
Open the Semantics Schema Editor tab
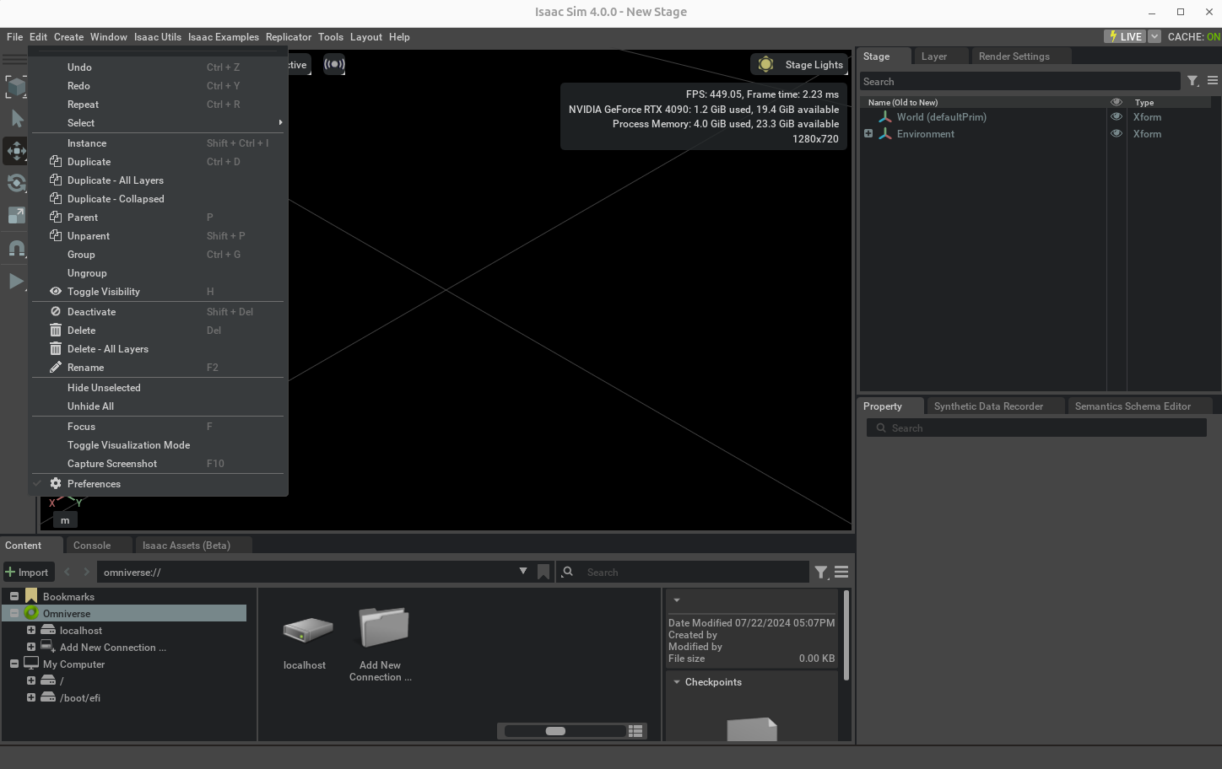(1133, 406)
